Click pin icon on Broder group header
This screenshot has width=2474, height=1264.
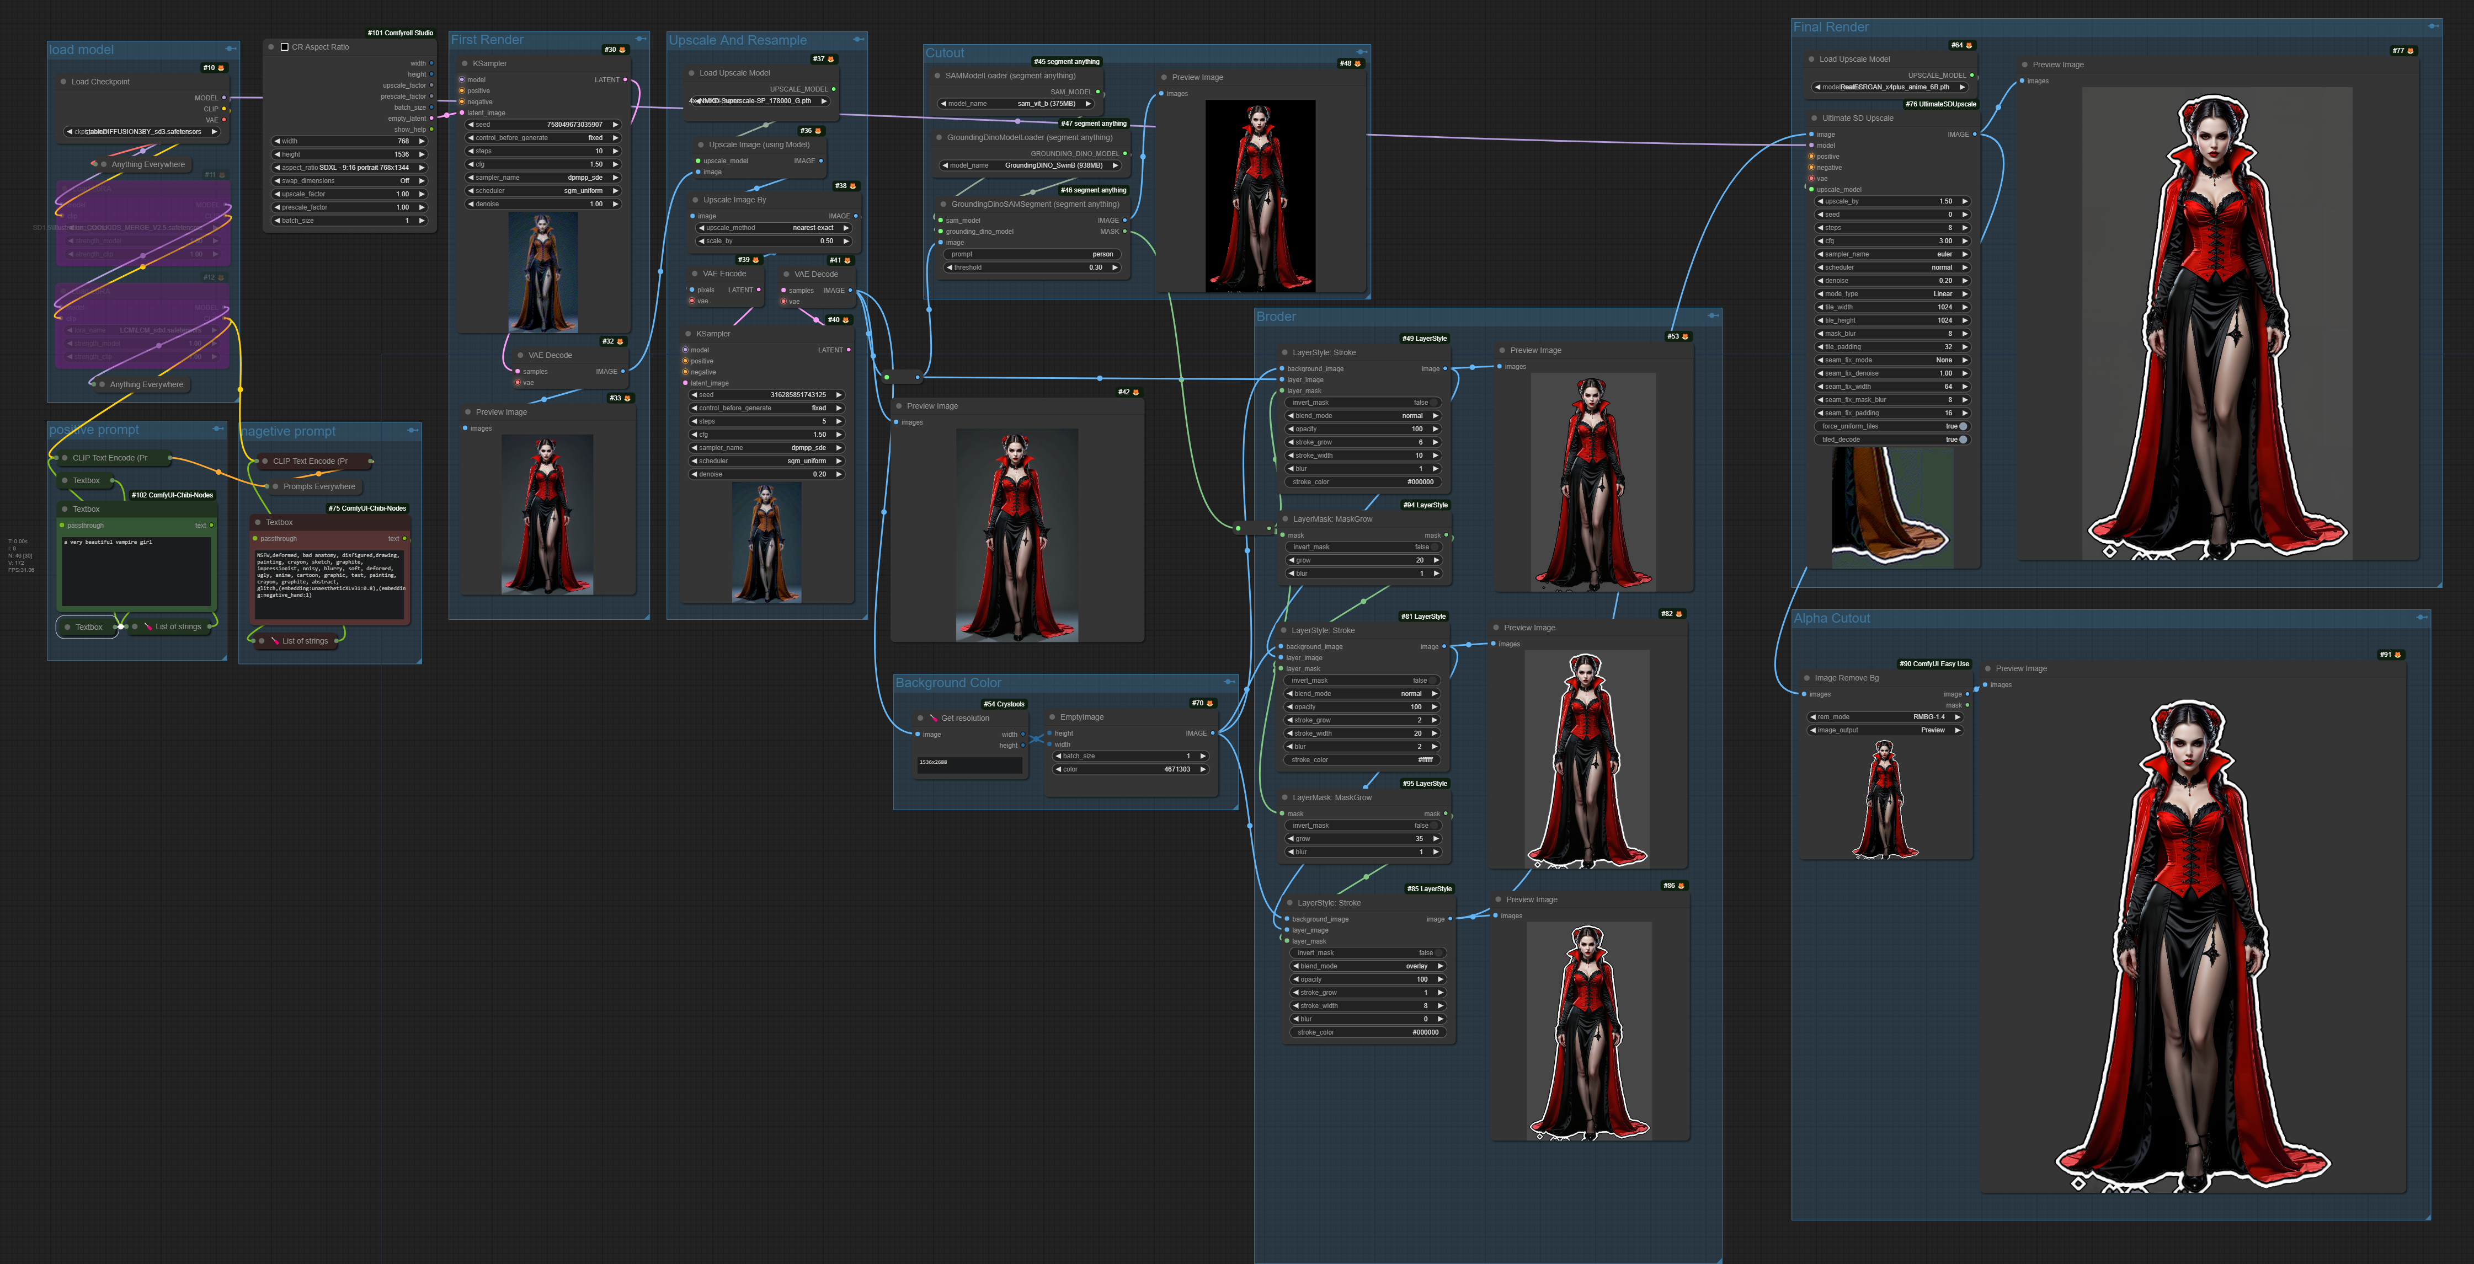[1713, 315]
